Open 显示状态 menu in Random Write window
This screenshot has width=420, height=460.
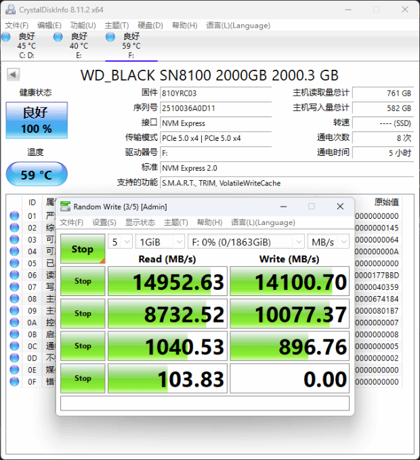pyautogui.click(x=140, y=222)
